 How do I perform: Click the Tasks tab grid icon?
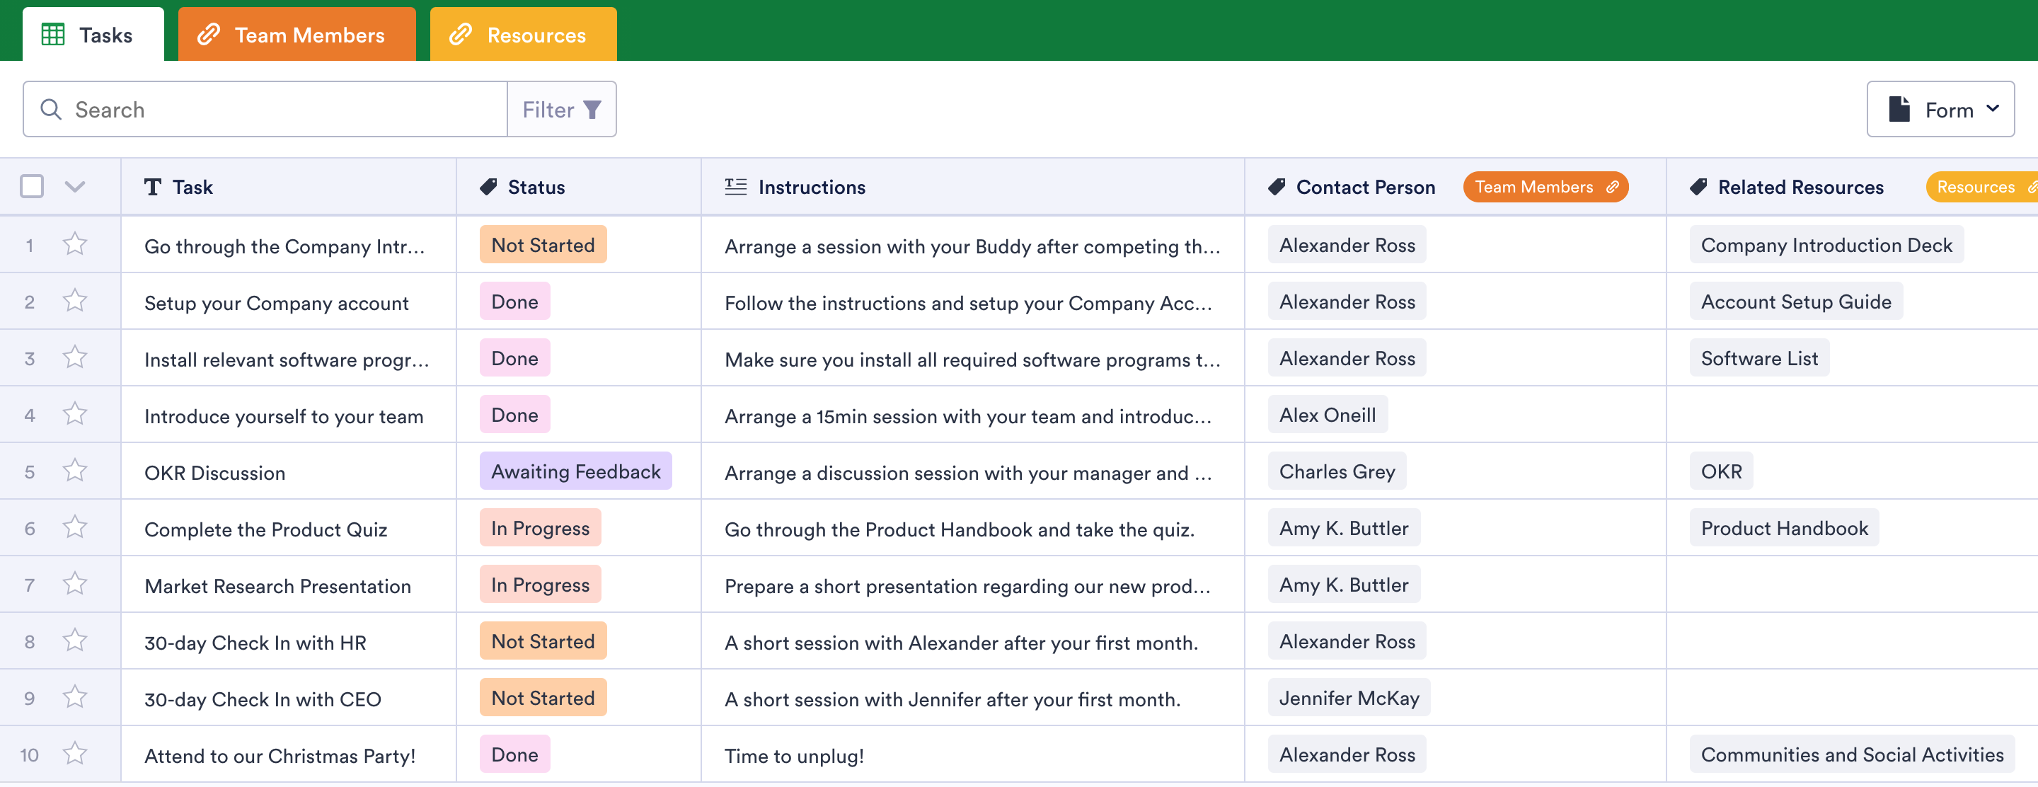tap(53, 35)
